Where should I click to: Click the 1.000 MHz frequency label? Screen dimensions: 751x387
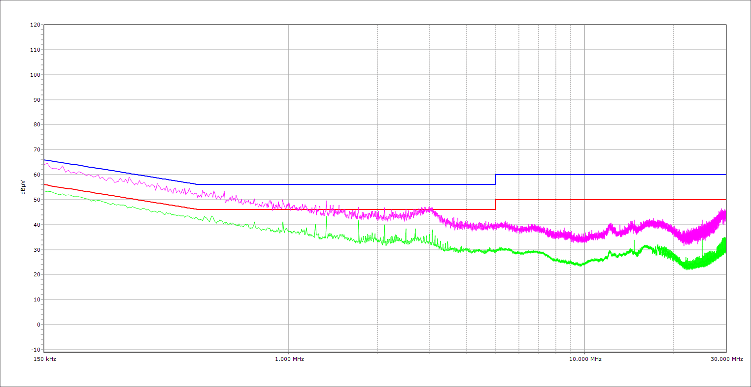(x=289, y=359)
